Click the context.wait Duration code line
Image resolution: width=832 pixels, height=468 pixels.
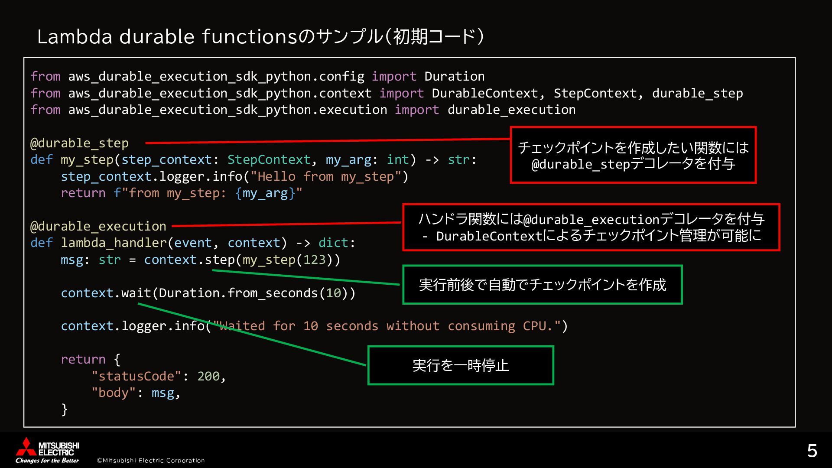[x=208, y=293]
